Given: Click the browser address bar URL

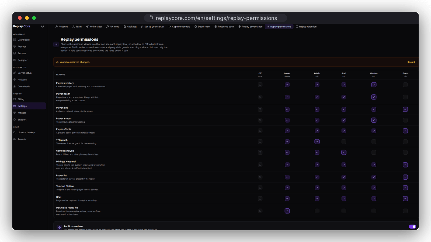Looking at the screenshot, I should tap(216, 18).
